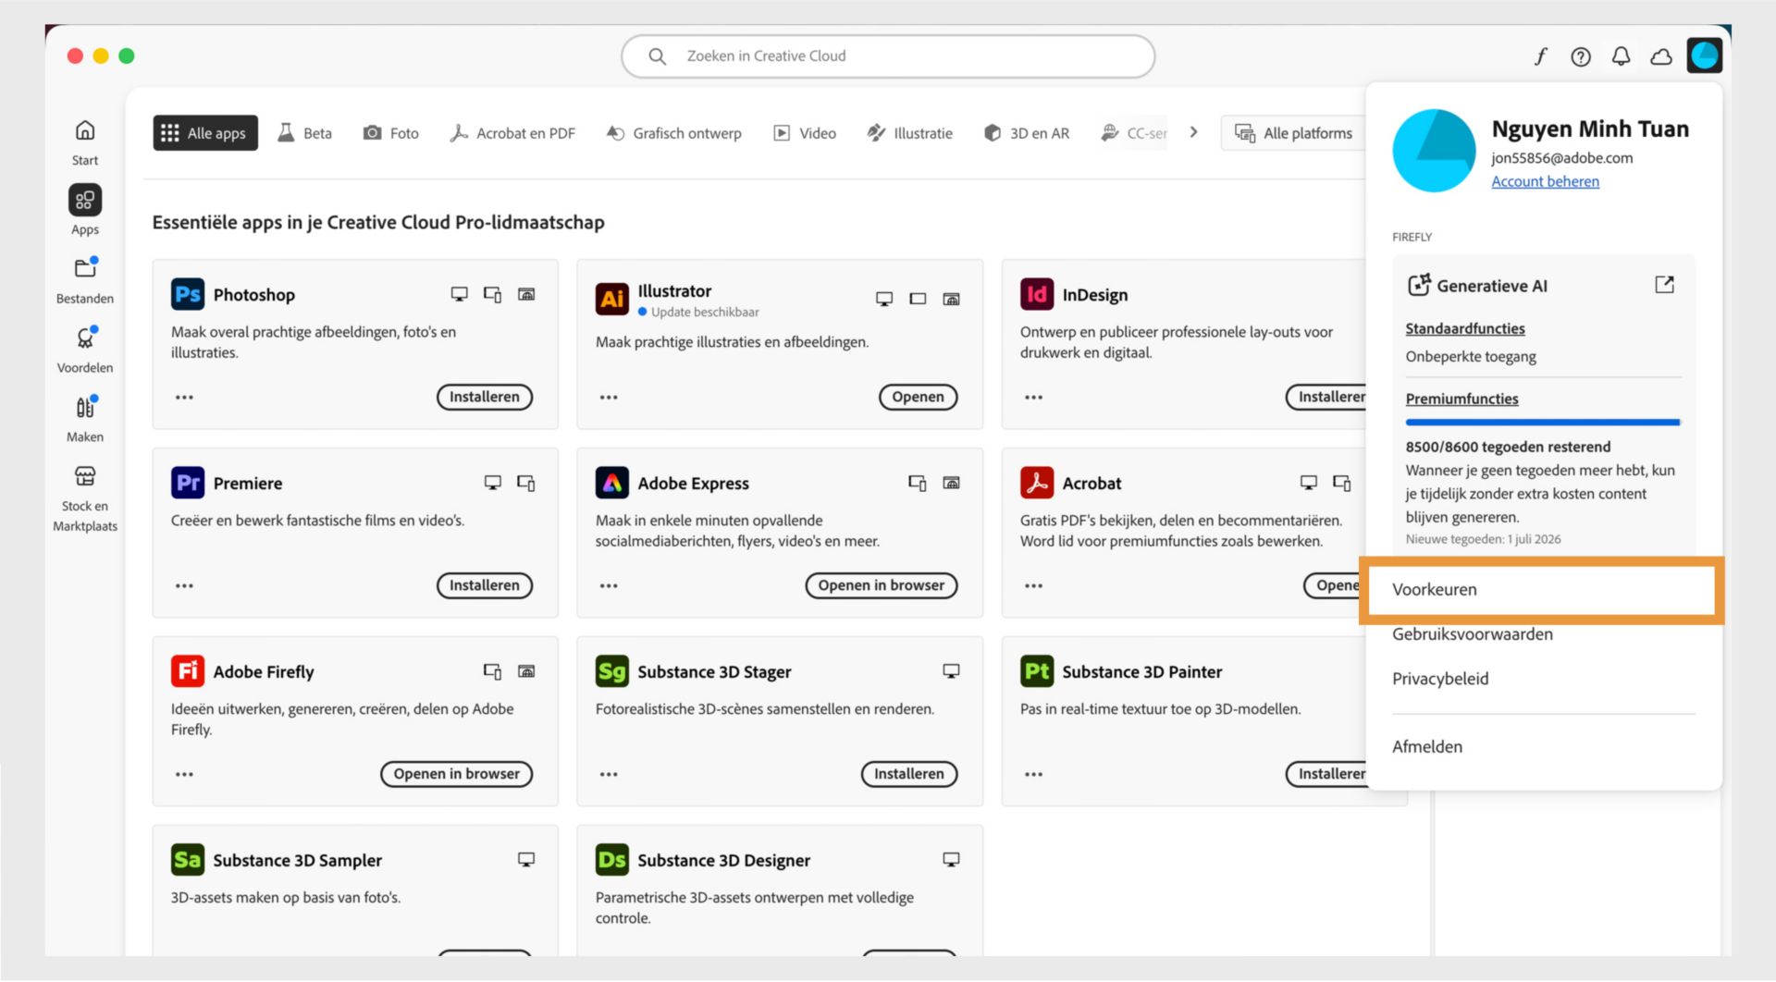Click the Photoshop app icon
The height and width of the screenshot is (982, 1776).
(x=188, y=294)
